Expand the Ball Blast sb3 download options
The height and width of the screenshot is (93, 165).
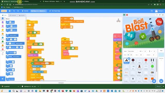tap(38, 87)
